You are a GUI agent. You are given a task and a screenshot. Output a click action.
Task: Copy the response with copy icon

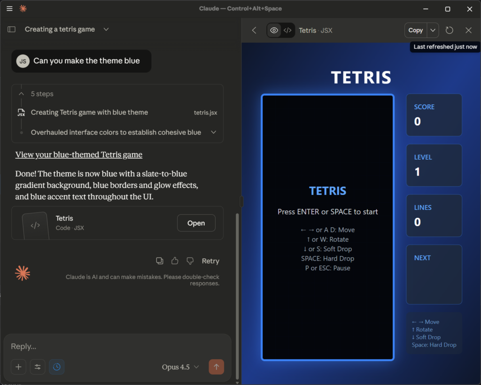click(160, 261)
